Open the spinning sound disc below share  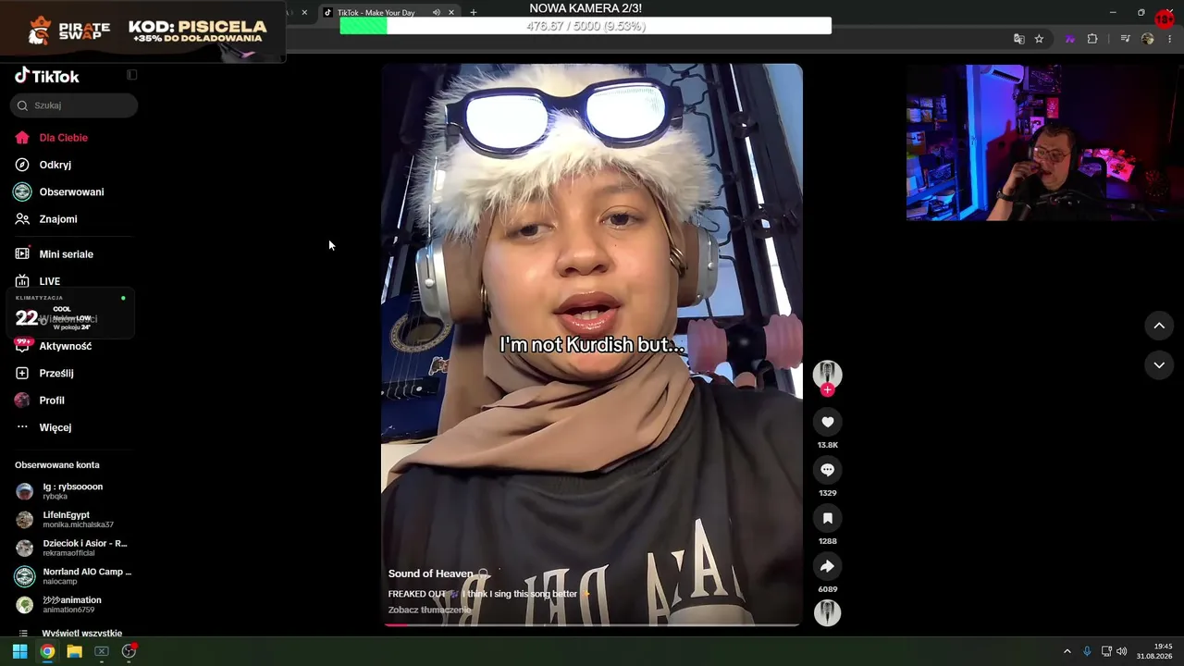[827, 612]
